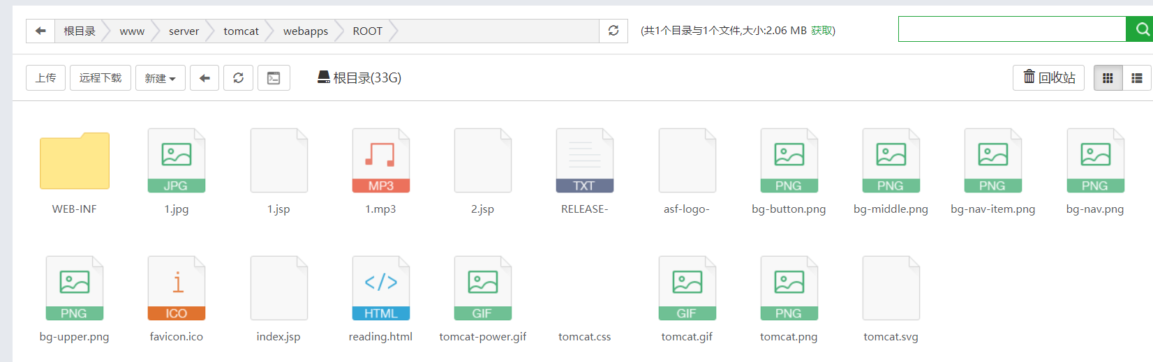Click the toolbar refresh icon

(x=238, y=78)
